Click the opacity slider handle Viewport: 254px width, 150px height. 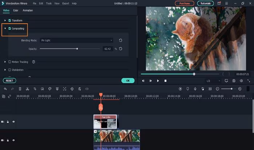pos(77,49)
